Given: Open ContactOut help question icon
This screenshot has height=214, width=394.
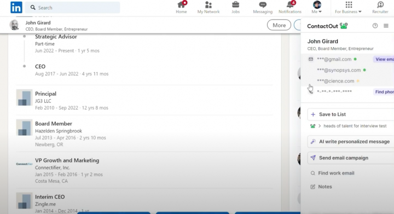Looking at the screenshot, I should pos(375,26).
